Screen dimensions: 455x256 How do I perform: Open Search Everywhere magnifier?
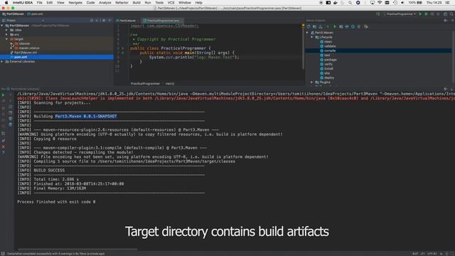(451, 14)
